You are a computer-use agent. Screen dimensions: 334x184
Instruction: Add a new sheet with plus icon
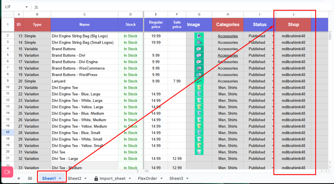(x=19, y=178)
